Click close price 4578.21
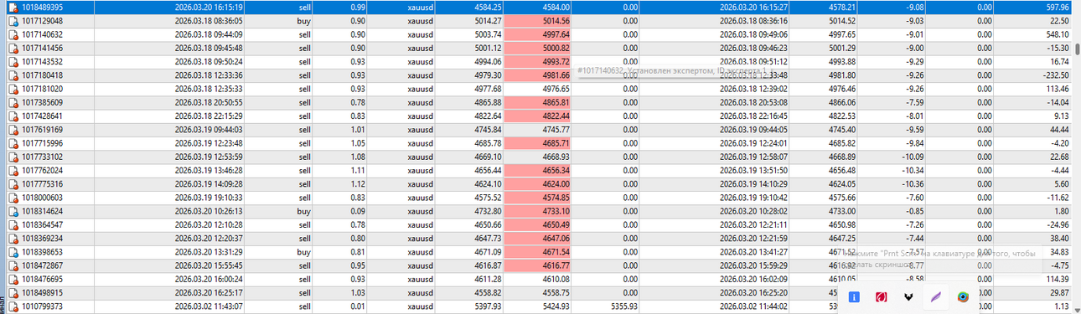1081x314 pixels. click(x=841, y=8)
